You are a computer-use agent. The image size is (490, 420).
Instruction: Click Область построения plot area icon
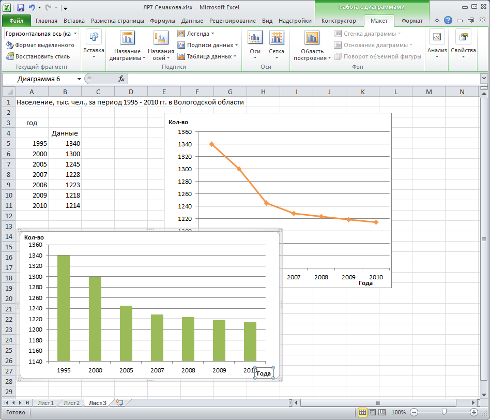[312, 38]
